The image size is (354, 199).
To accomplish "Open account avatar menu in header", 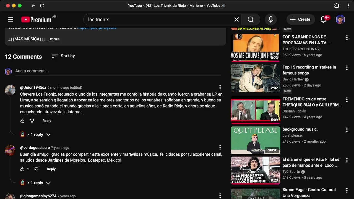I will (340, 19).
